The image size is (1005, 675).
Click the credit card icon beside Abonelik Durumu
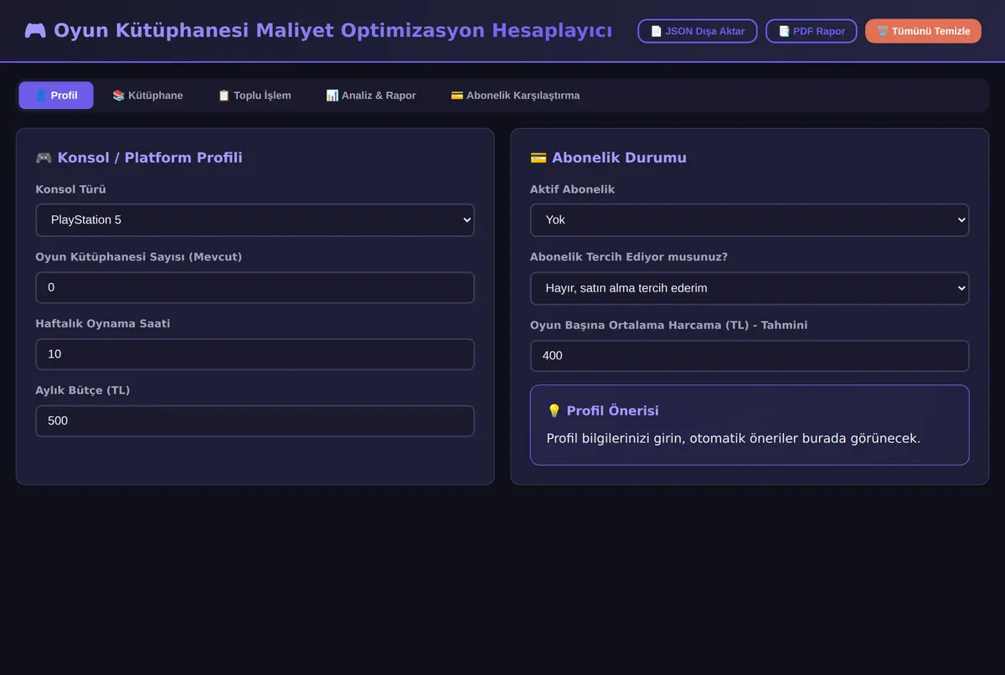pos(539,157)
